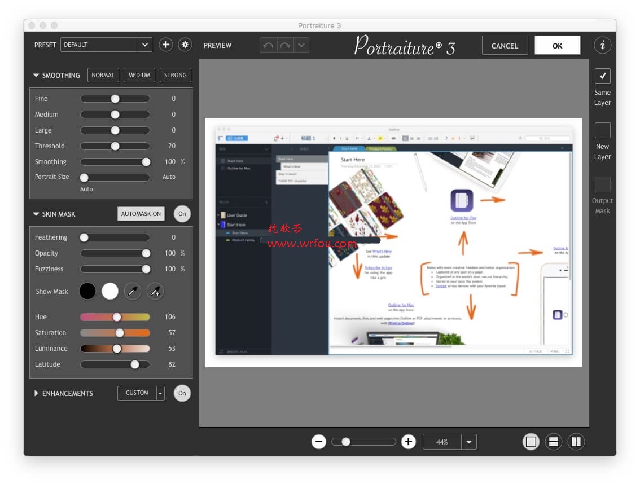640x484 pixels.
Task: Switch to horizontal split preview
Action: click(554, 442)
